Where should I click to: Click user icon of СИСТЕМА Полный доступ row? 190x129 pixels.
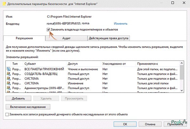9,78
